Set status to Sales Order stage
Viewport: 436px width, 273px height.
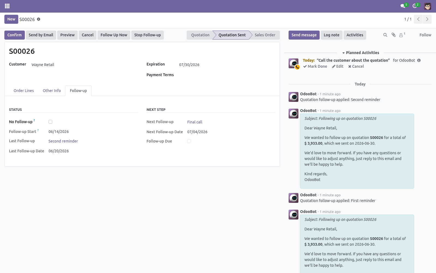(x=265, y=35)
